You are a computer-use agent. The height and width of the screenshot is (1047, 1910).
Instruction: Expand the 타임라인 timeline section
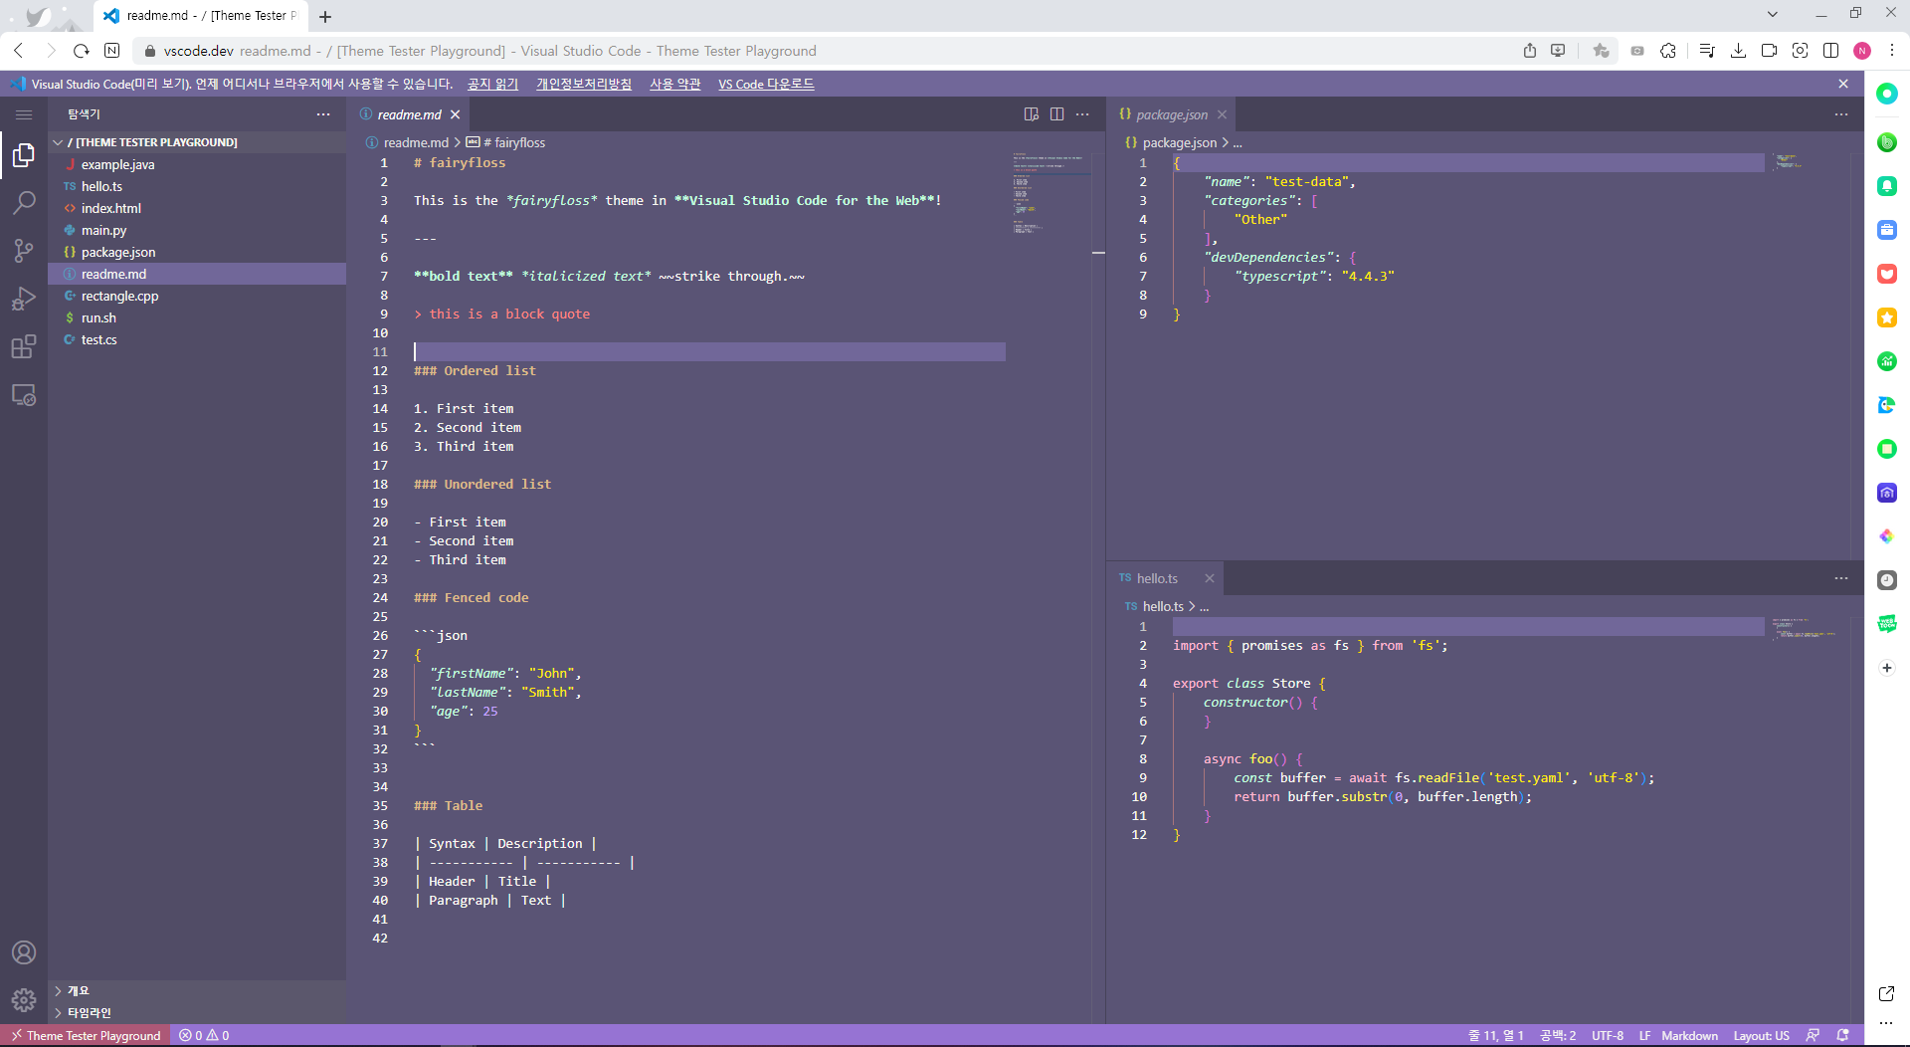click(197, 1012)
